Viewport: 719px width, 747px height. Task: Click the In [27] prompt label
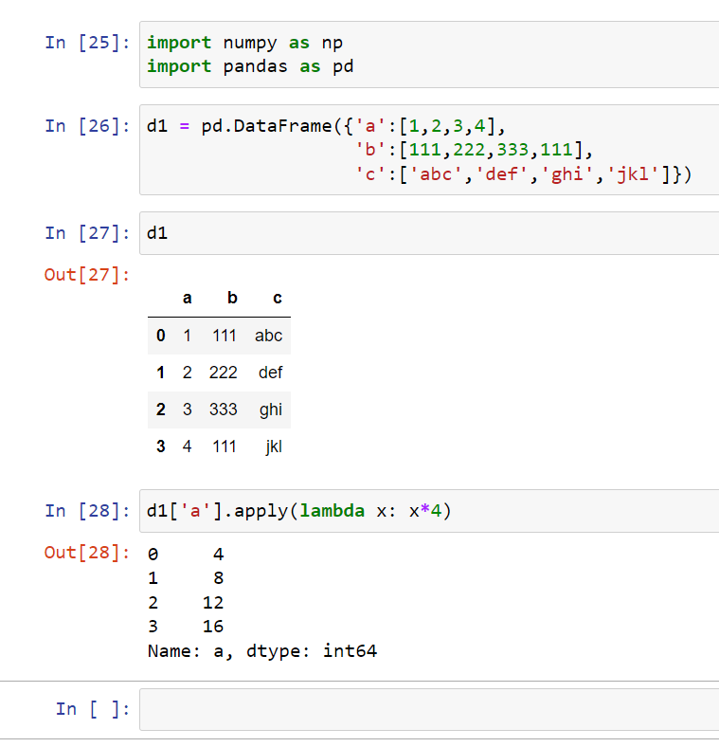tap(87, 233)
